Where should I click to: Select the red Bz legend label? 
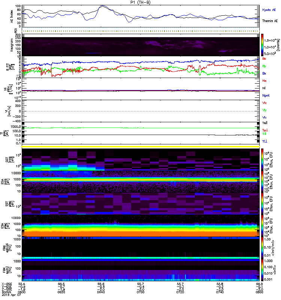coord(265,59)
